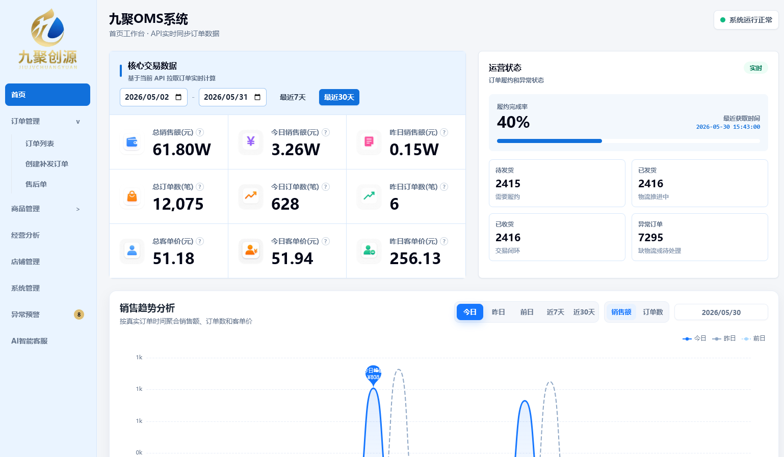
Task: Switch chart metric to 销售额
Action: pos(621,312)
